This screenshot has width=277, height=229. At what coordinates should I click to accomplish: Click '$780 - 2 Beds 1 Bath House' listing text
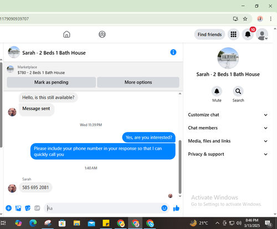click(x=41, y=73)
